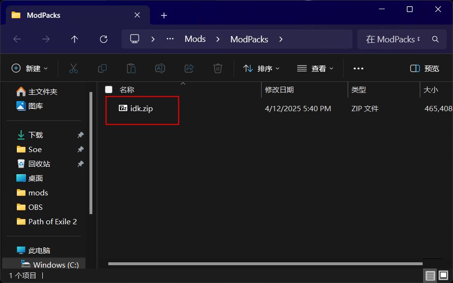453x283 pixels.
Task: Click the horizontal scrollbar of file list
Action: click(265, 264)
